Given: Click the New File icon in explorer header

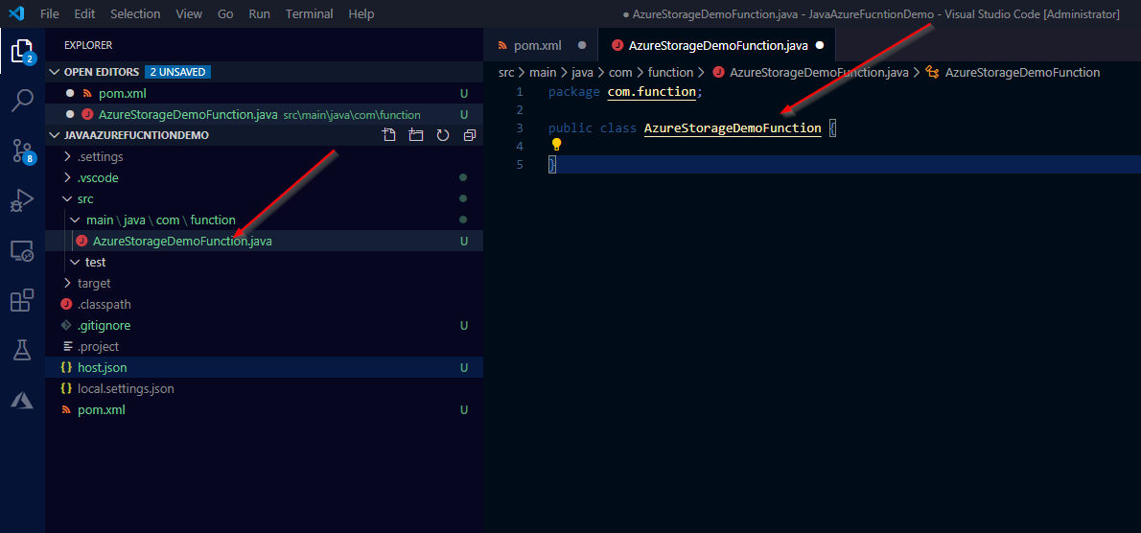Looking at the screenshot, I should 389,135.
